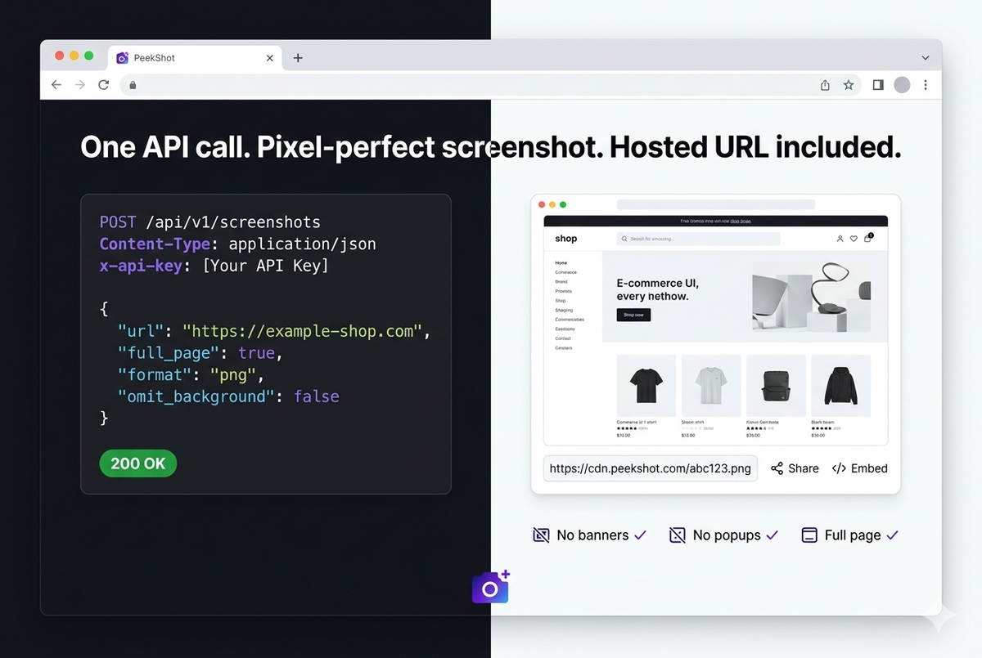The image size is (982, 658).
Task: Reload the page using the refresh icon
Action: point(103,84)
